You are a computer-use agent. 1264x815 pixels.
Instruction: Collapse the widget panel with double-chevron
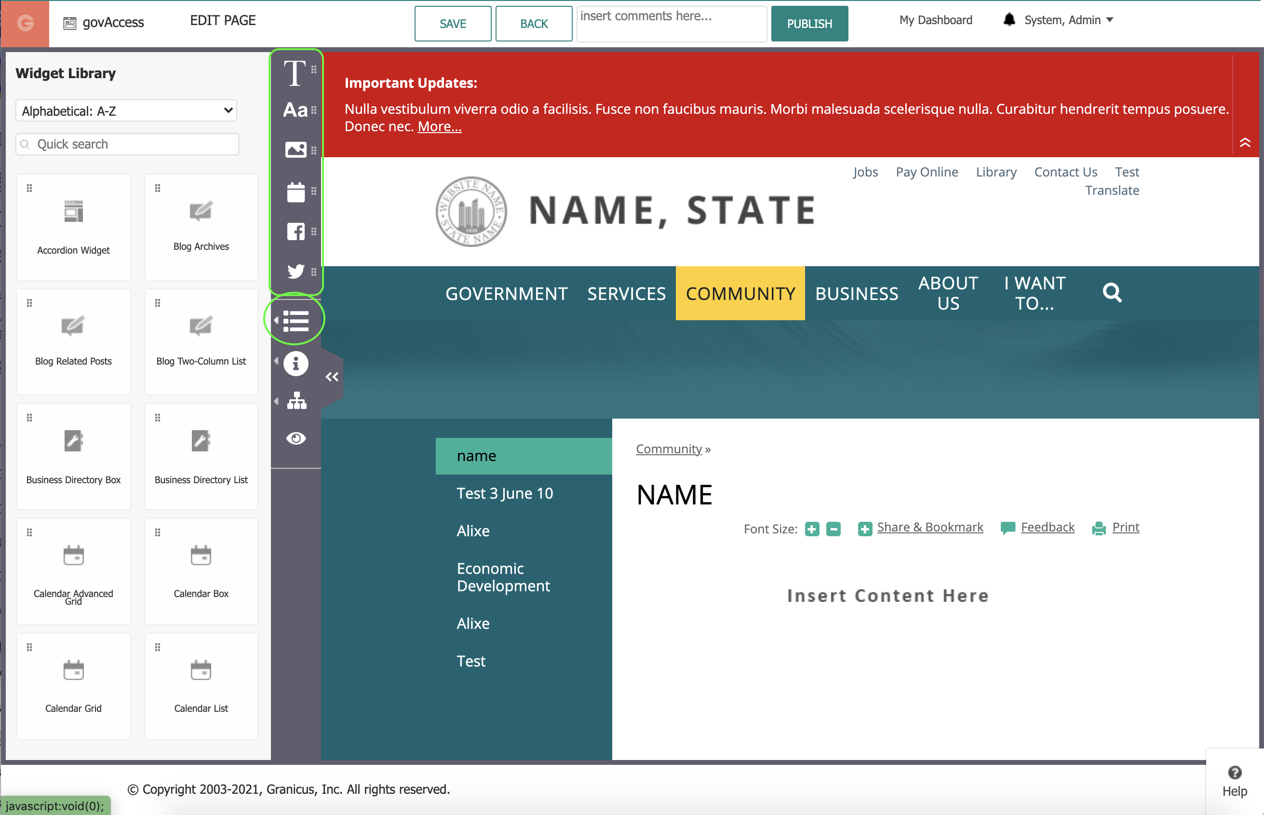(332, 377)
